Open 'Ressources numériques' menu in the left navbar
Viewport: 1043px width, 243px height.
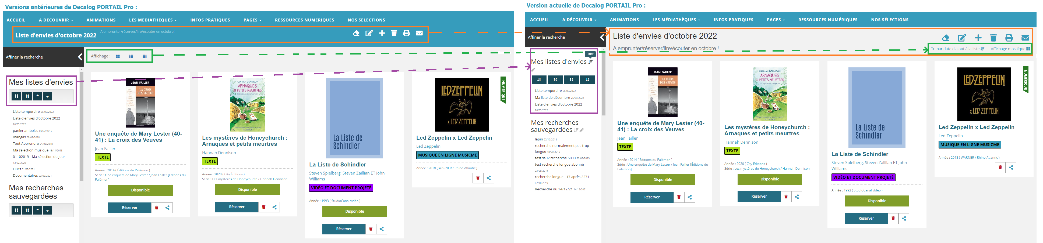click(304, 20)
